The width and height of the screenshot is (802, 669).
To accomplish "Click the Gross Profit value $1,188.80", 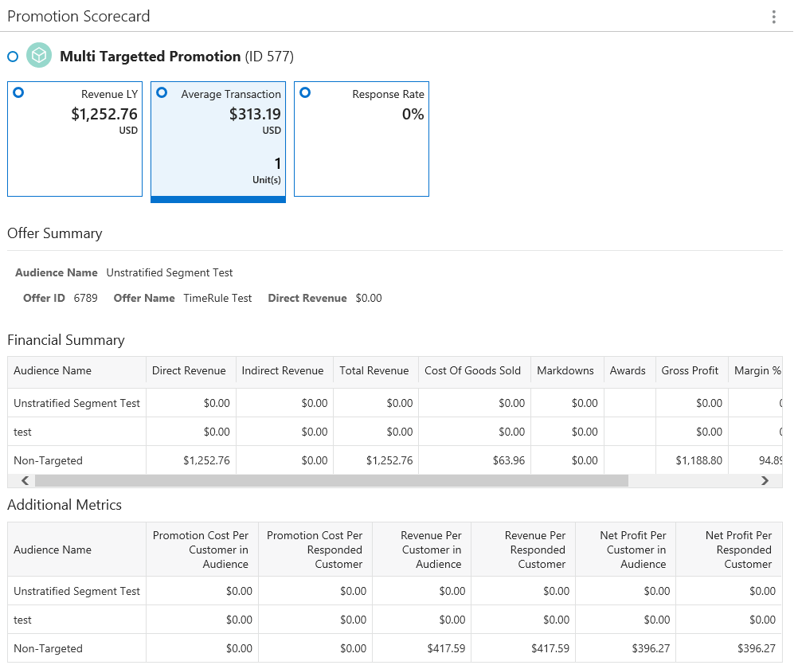I will (x=699, y=460).
